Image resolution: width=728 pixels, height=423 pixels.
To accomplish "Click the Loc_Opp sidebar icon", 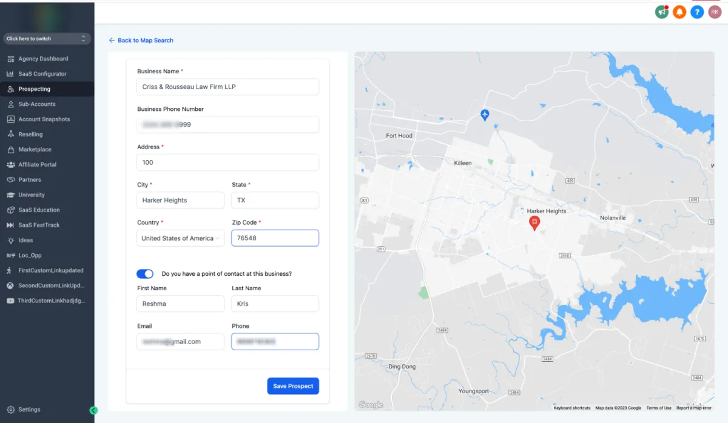I will (x=10, y=256).
